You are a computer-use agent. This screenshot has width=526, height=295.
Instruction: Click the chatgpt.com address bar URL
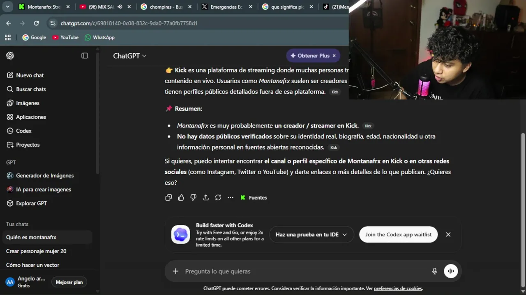click(x=129, y=23)
